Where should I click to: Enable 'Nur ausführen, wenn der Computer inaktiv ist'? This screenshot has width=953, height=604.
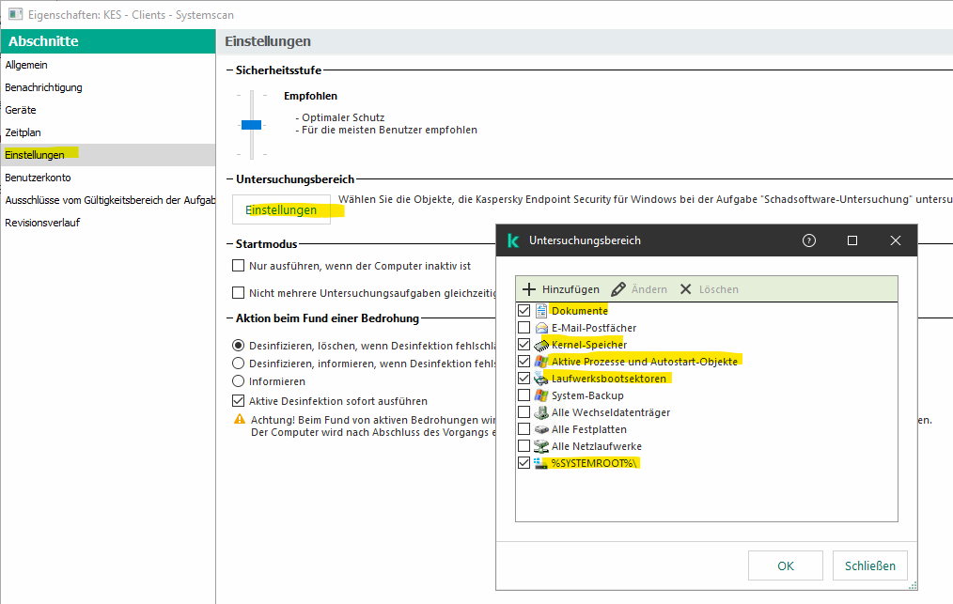(238, 266)
